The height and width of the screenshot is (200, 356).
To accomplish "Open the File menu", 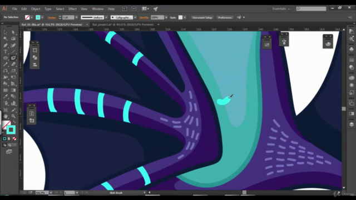I will click(14, 9).
